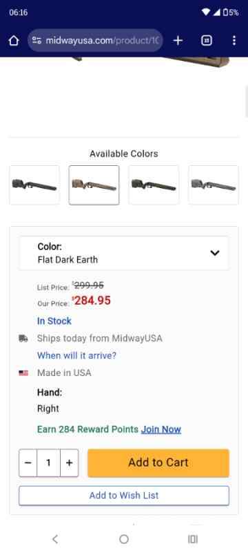Open a new tab with plus icon

[178, 41]
